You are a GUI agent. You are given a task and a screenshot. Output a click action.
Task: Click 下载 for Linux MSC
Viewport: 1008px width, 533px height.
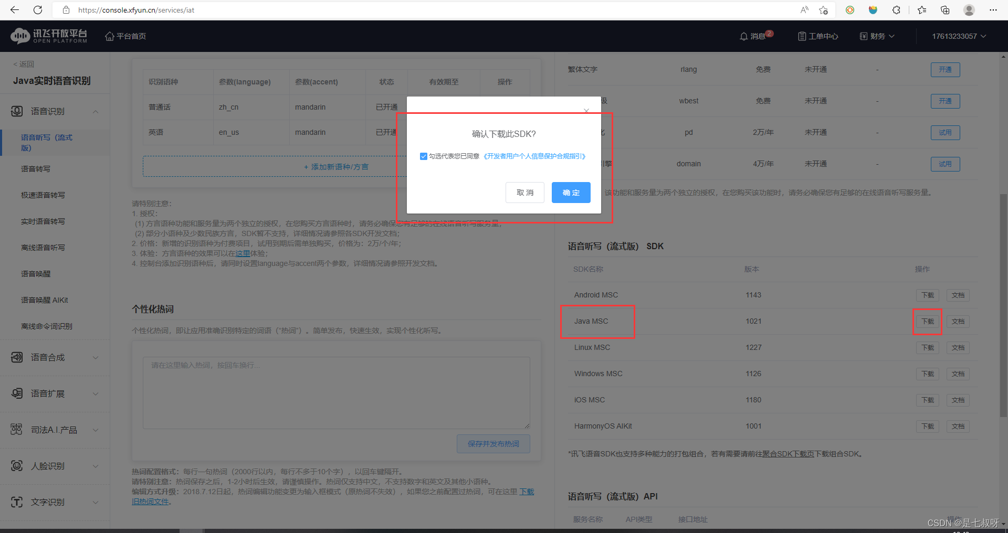(928, 348)
